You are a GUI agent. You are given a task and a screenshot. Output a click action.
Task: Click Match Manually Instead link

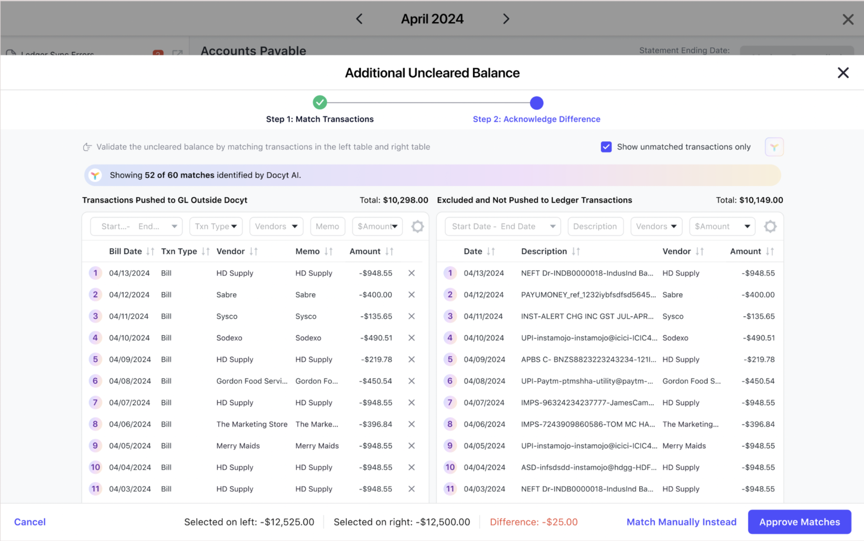click(681, 522)
